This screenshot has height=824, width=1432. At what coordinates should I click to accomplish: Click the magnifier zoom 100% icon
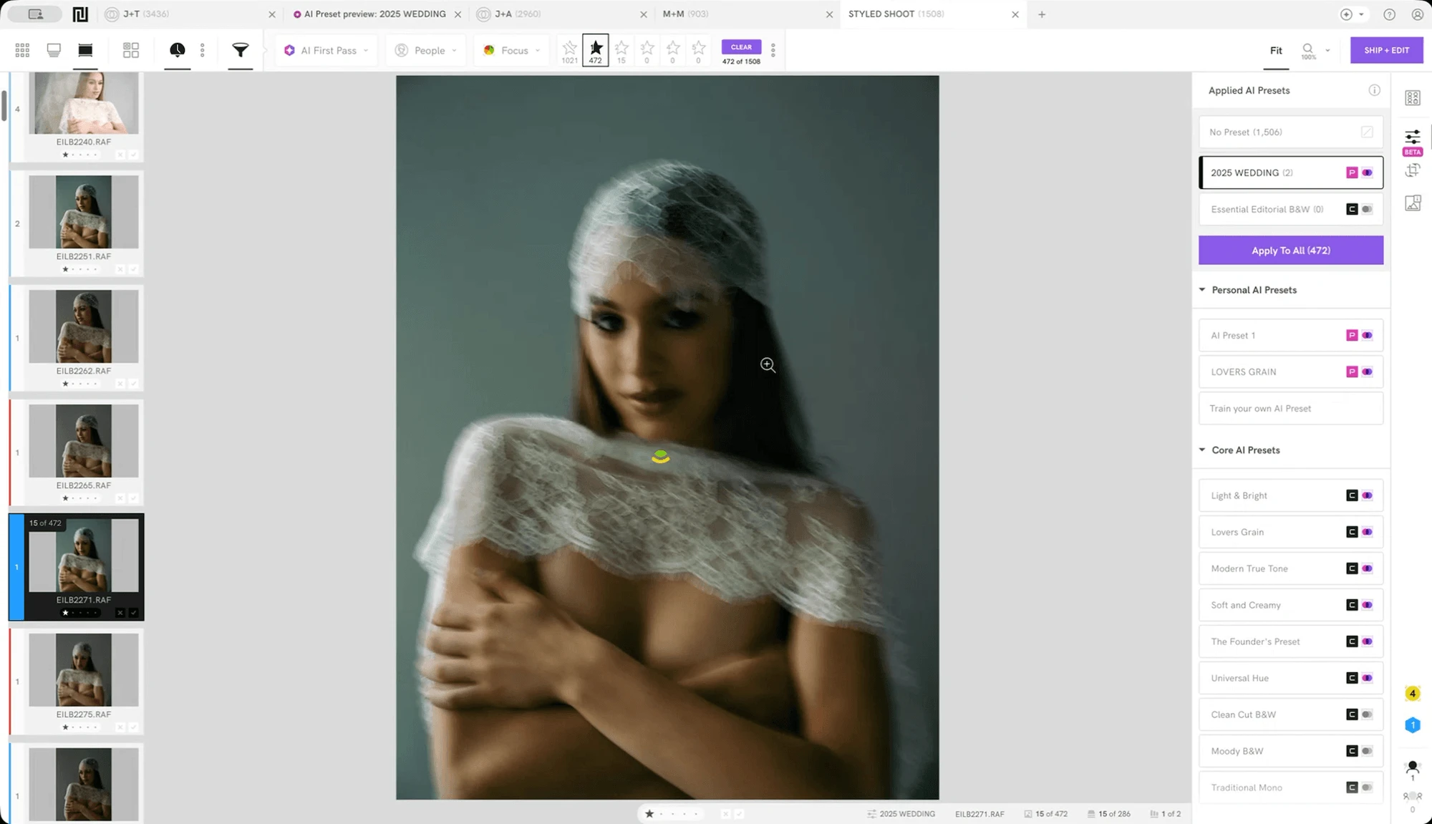(x=1308, y=50)
